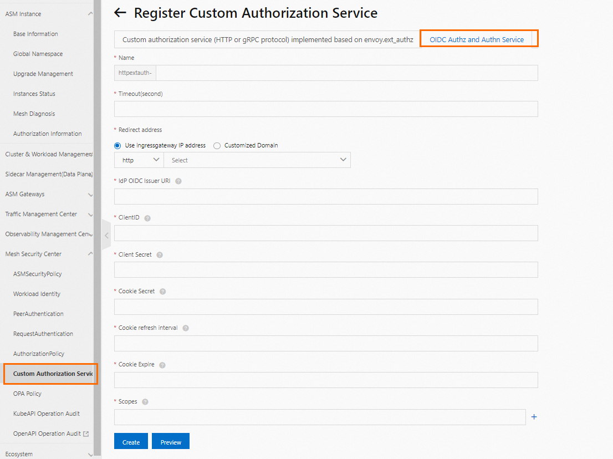Open Authorization Information menu item
The width and height of the screenshot is (613, 459).
point(47,134)
